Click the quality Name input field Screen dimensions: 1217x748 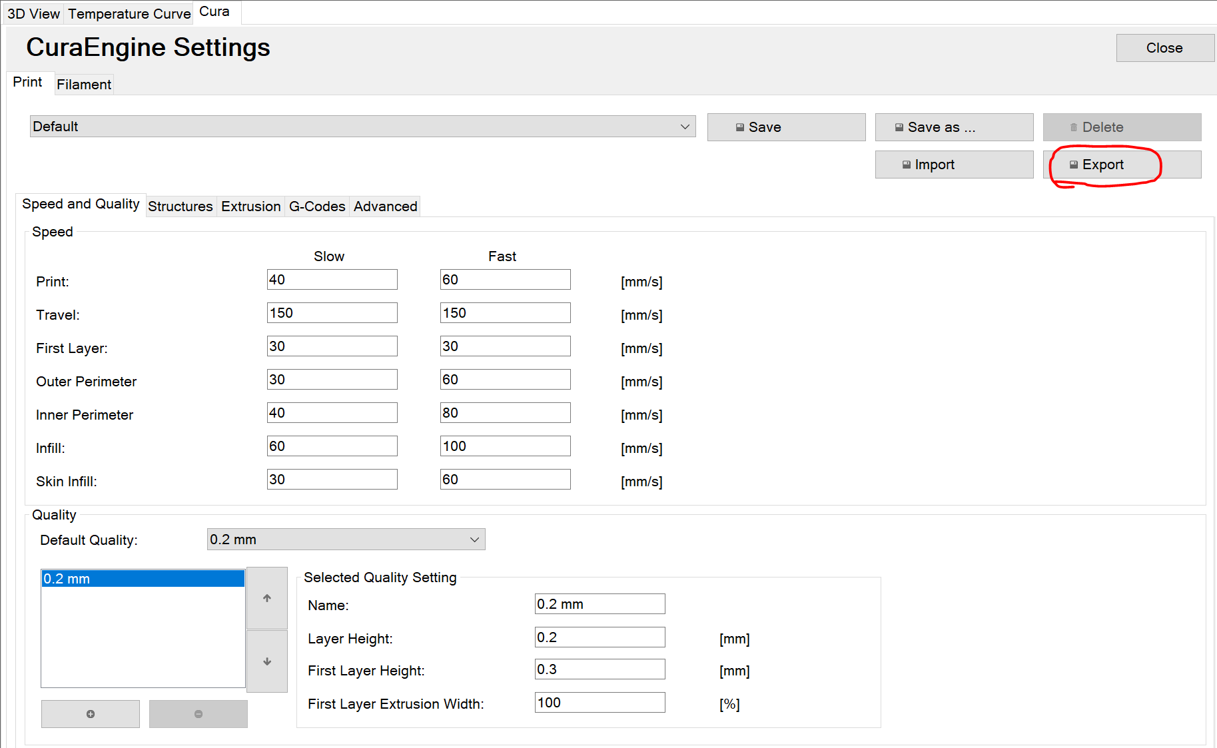tap(600, 604)
